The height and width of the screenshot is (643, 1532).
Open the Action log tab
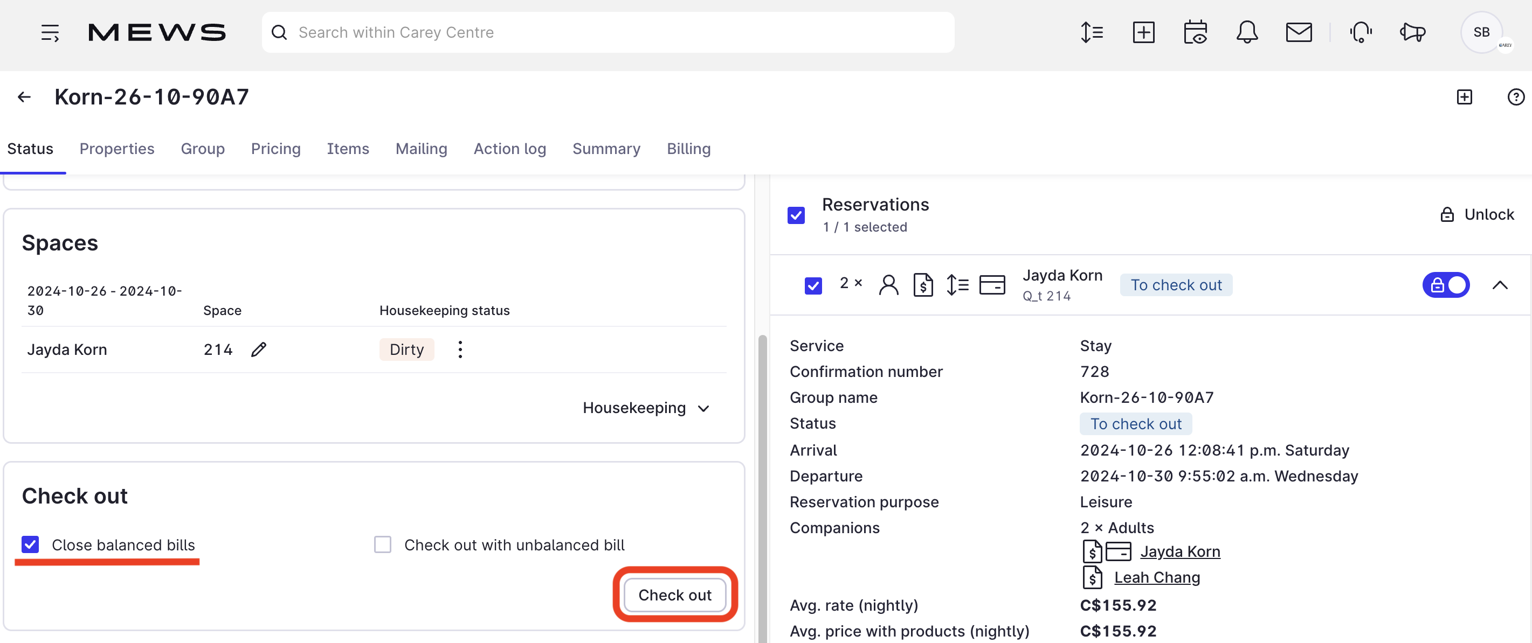tap(509, 149)
